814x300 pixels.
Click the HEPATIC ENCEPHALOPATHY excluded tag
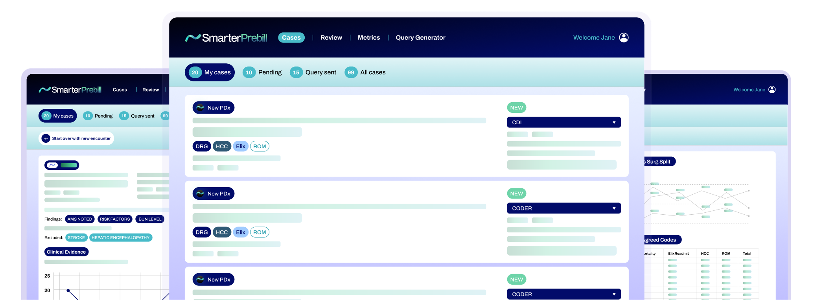point(121,237)
